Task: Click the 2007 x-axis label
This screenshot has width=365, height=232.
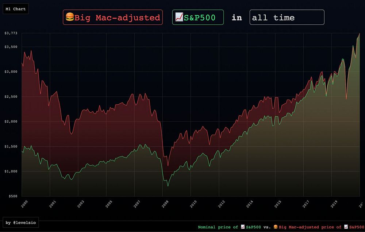Action: pyautogui.click(x=137, y=204)
